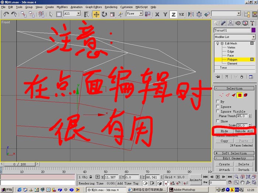The width and height of the screenshot is (258, 193).
Task: Click the purple object color swatch
Action: [254, 30]
